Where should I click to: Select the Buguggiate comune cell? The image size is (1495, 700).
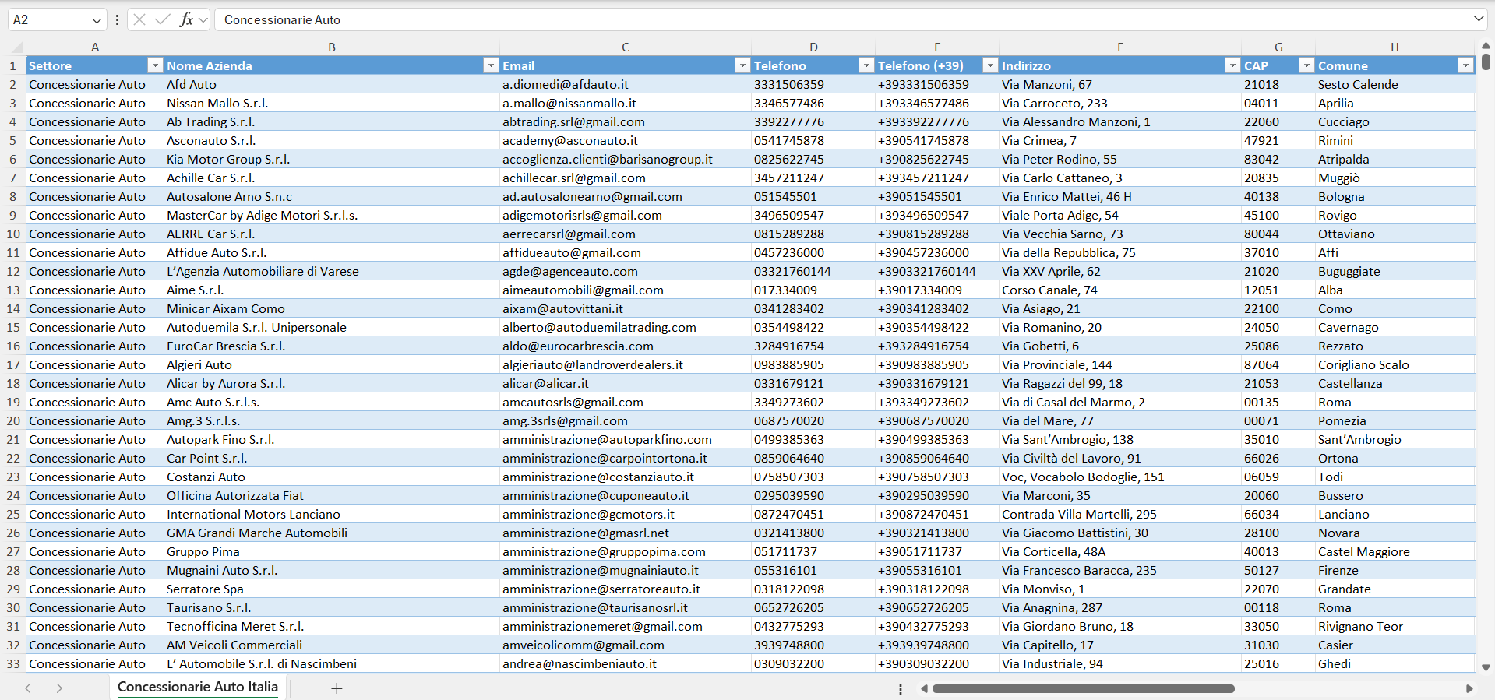pos(1395,271)
